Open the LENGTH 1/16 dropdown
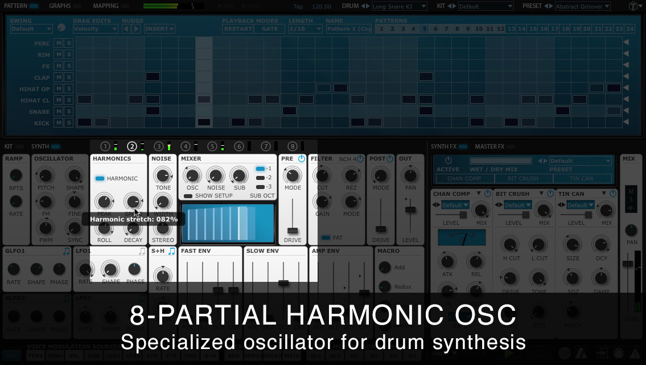Screen dimensions: 646x365 coord(305,29)
